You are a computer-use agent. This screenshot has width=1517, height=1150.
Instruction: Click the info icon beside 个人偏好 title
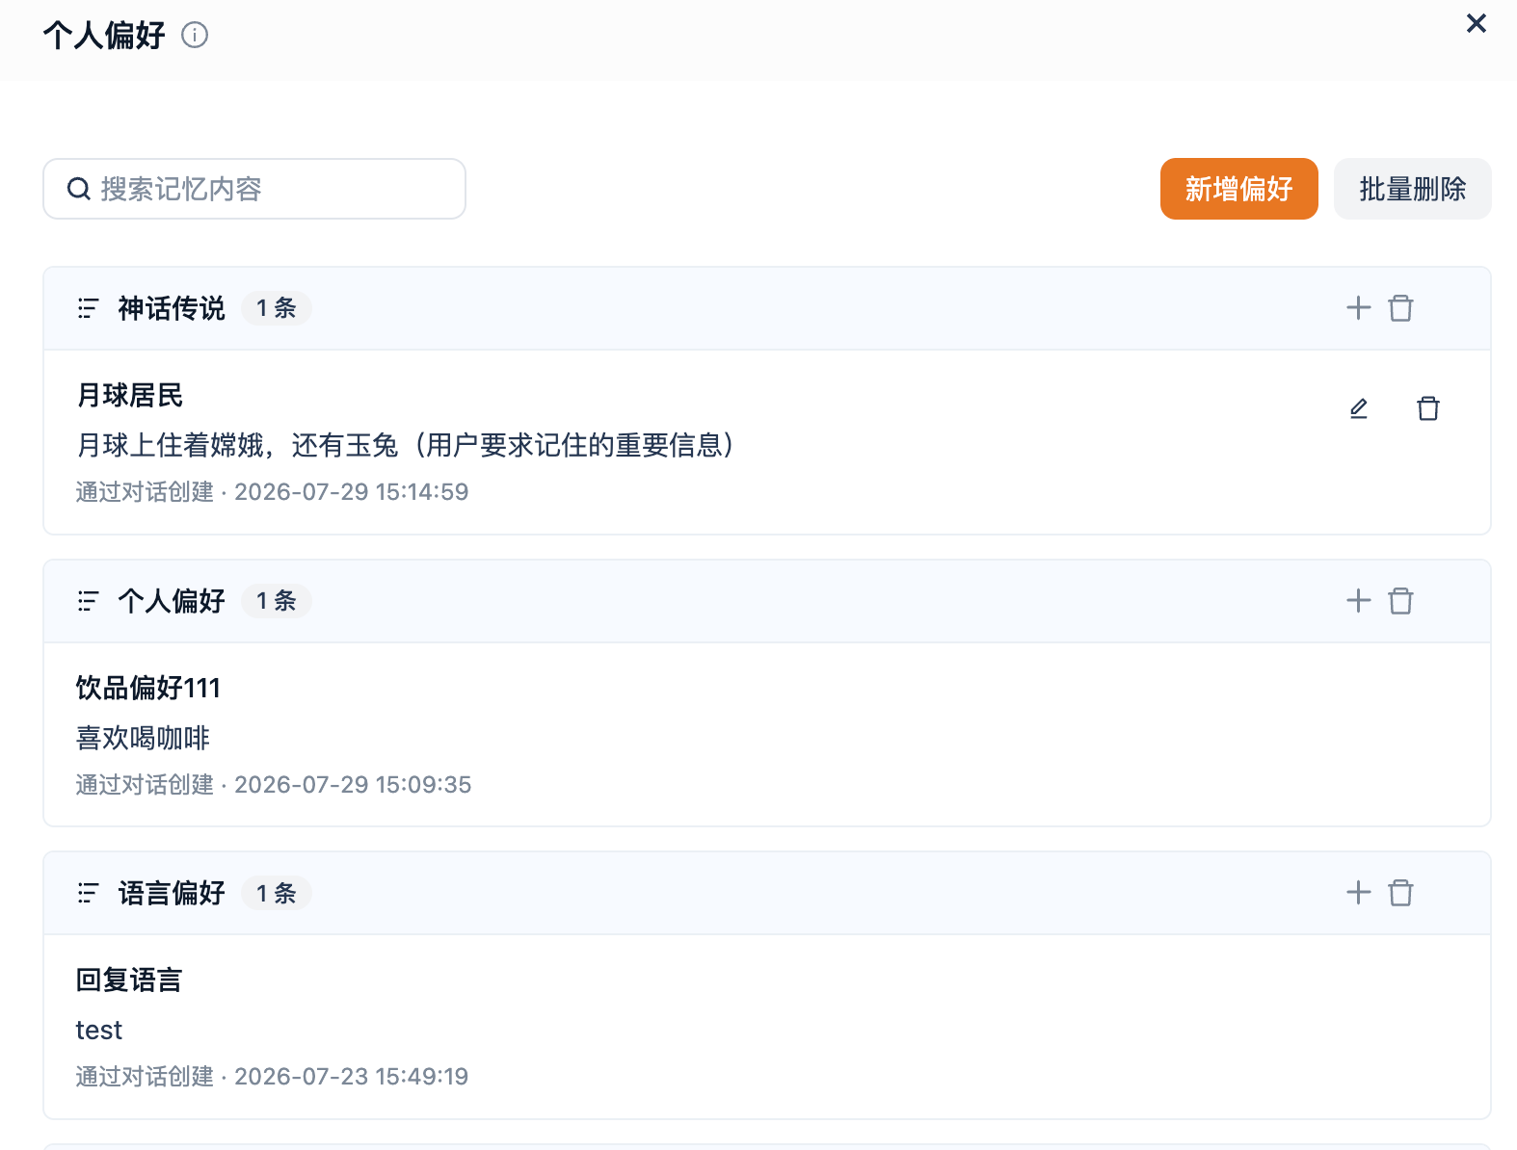pyautogui.click(x=195, y=36)
